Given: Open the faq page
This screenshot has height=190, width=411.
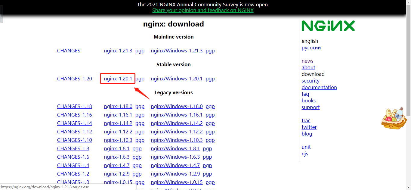Looking at the screenshot, I should [x=305, y=94].
